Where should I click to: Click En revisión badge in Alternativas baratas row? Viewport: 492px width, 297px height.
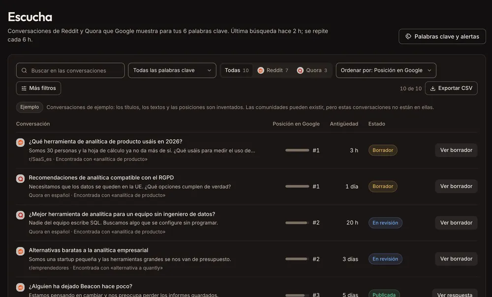385,259
